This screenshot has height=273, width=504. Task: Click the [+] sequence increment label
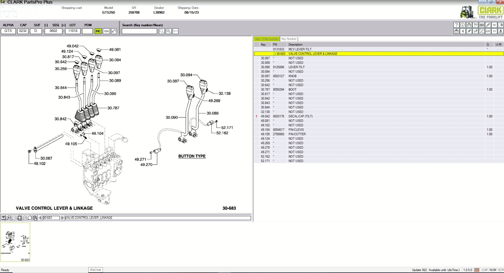tap(64, 25)
